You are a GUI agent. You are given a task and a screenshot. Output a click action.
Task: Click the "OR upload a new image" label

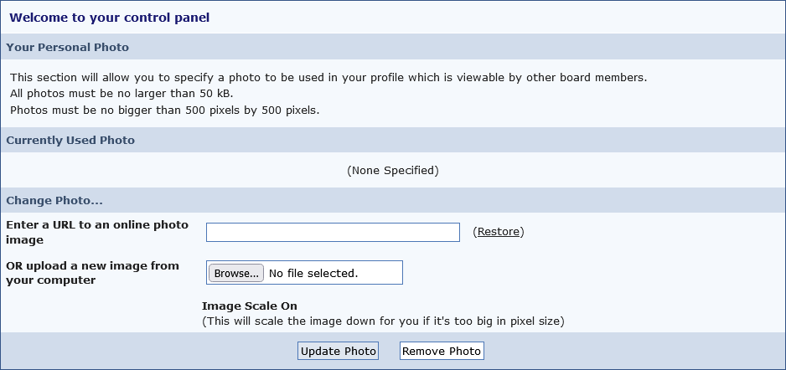(92, 266)
